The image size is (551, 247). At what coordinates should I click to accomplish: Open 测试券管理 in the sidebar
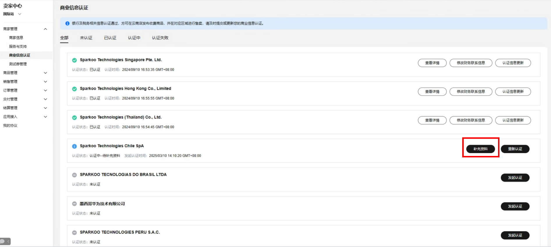(18, 64)
